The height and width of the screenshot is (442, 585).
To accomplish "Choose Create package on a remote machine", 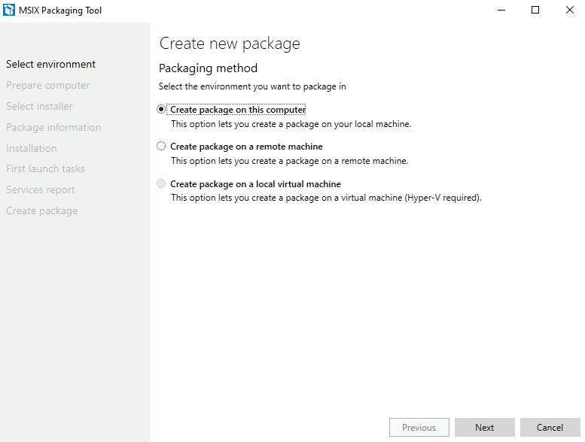I will (161, 146).
